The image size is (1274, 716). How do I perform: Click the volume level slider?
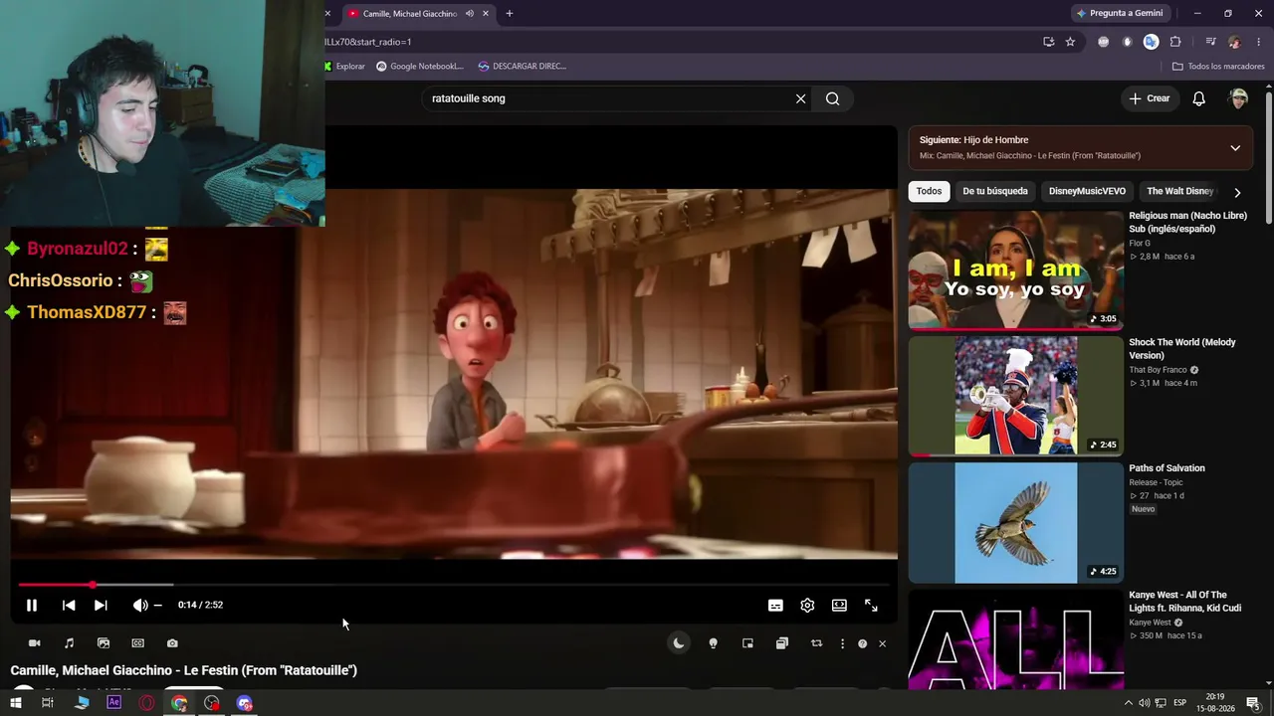tap(157, 605)
